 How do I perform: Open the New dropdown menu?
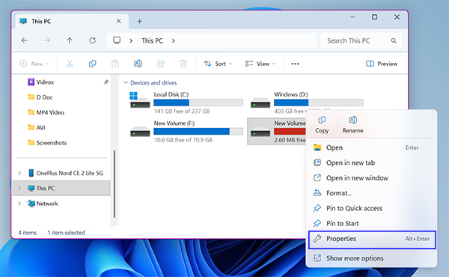[34, 64]
